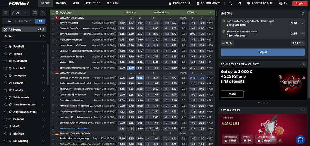Click the filter sliders icon in sidebar
The image size is (310, 146).
(x=6, y=13)
